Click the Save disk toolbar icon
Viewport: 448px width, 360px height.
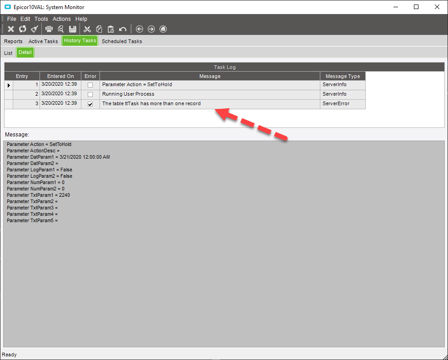point(73,29)
